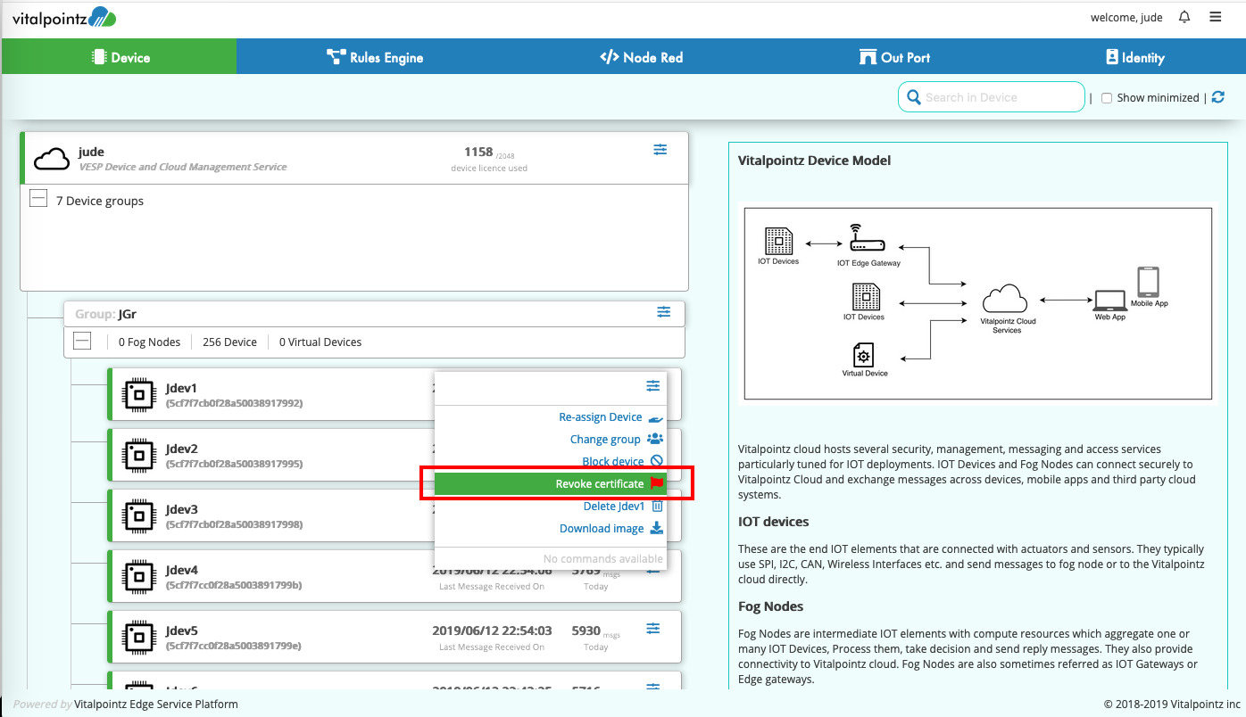This screenshot has height=717, width=1246.
Task: Open the Out Port tab
Action: tap(894, 57)
